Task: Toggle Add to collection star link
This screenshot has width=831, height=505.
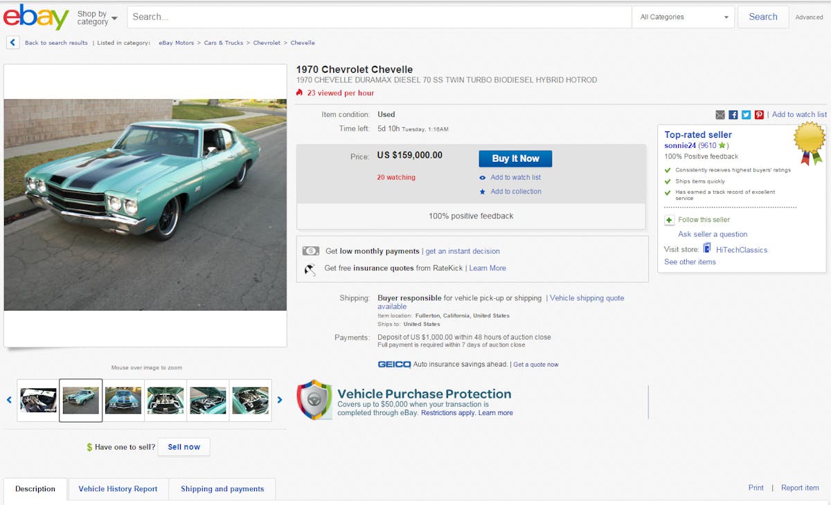Action: tap(516, 192)
